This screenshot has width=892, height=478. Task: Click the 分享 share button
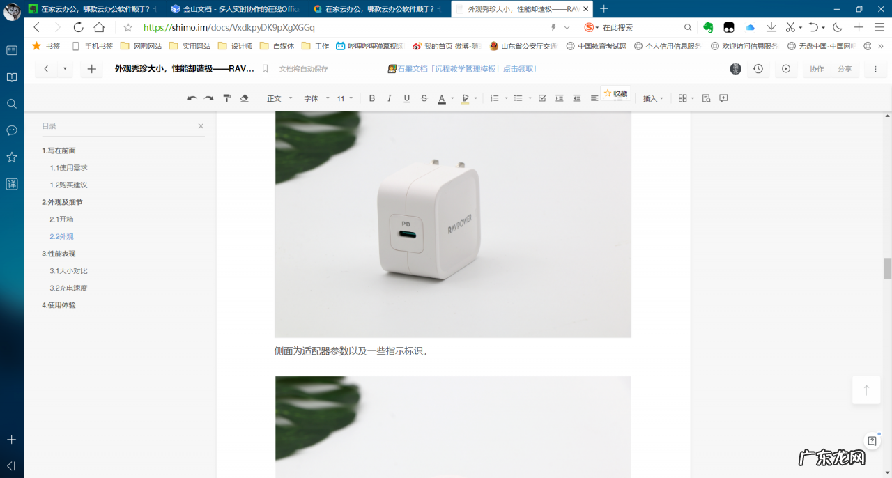click(x=845, y=69)
